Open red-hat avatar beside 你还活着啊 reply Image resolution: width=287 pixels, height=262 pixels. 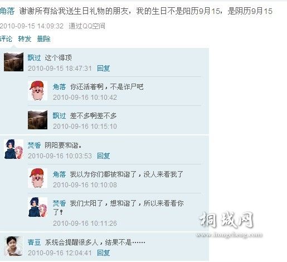click(x=37, y=90)
